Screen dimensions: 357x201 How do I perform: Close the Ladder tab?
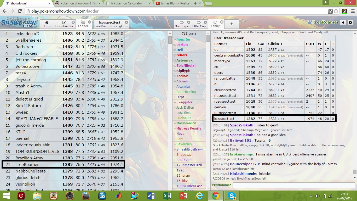coord(90,22)
